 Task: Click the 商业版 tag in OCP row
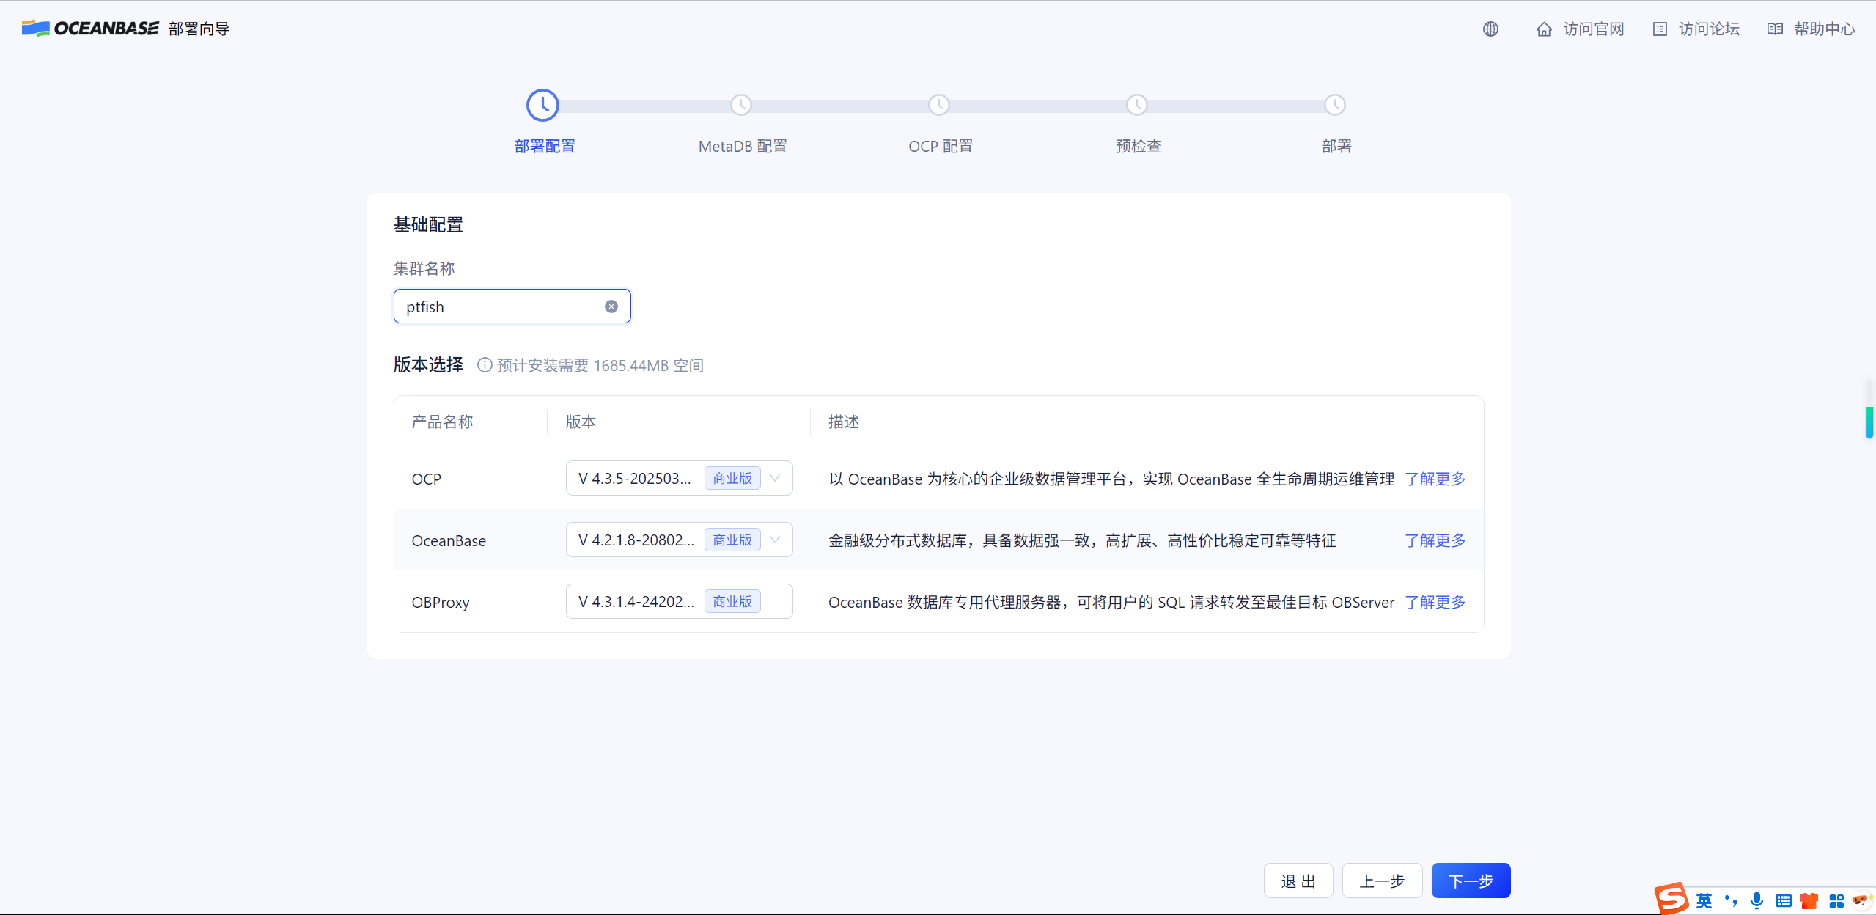[x=732, y=478]
